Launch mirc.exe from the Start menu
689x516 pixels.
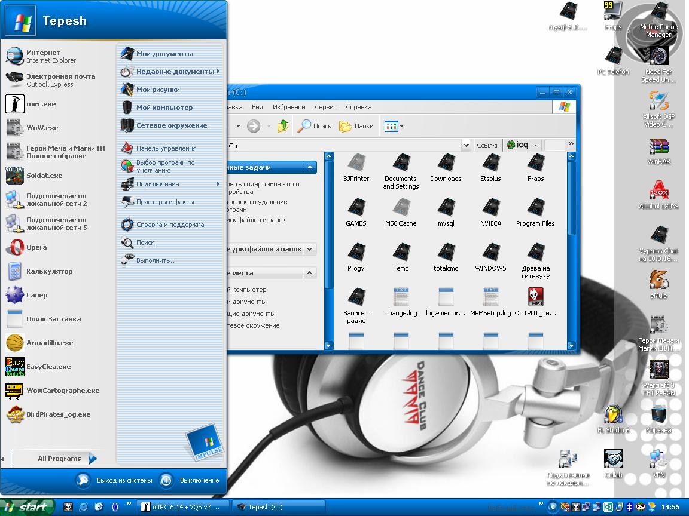tap(40, 104)
